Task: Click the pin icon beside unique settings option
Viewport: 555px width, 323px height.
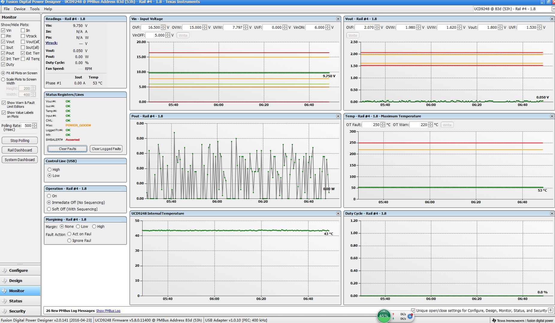Action: click(x=551, y=310)
